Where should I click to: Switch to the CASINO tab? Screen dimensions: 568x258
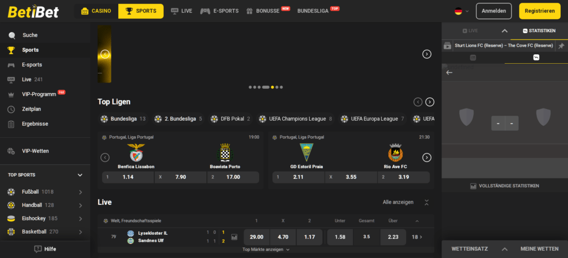(96, 11)
